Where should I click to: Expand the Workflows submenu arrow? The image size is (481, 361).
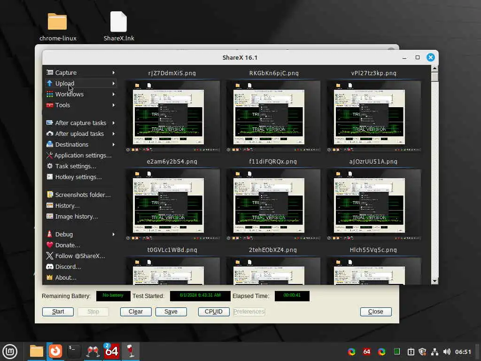[114, 94]
